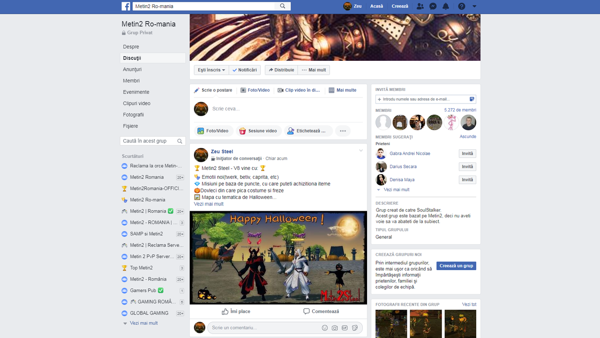The width and height of the screenshot is (600, 338).
Task: Like the post using Îmi place
Action: click(236, 311)
